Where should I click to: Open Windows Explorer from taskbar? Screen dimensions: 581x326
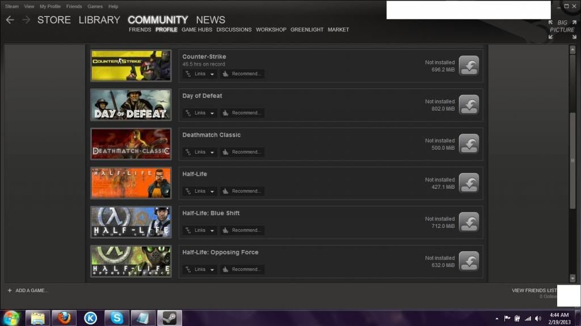point(38,318)
